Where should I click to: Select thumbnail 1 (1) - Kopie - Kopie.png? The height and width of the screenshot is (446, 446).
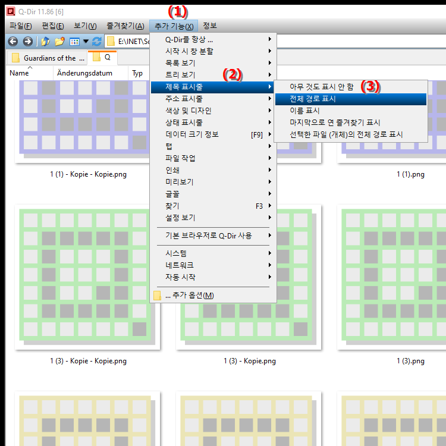(x=83, y=121)
